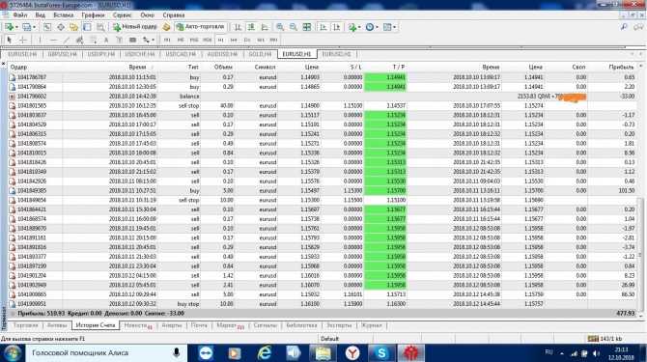Zoom out on the chart
This screenshot has width=647, height=362.
pyautogui.click(x=293, y=27)
